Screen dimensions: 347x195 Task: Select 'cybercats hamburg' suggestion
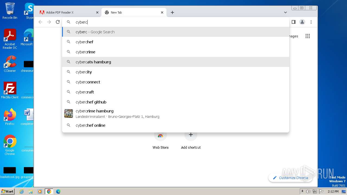tap(176, 62)
